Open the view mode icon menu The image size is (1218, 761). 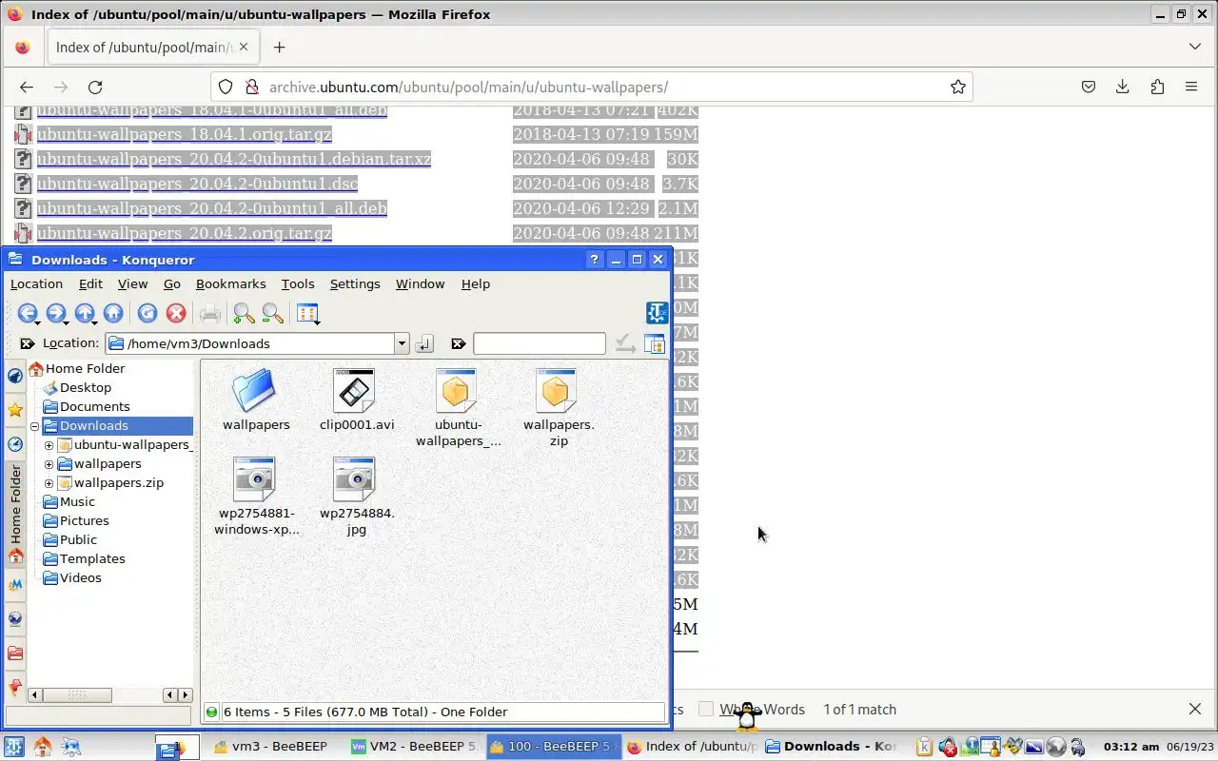click(x=307, y=313)
